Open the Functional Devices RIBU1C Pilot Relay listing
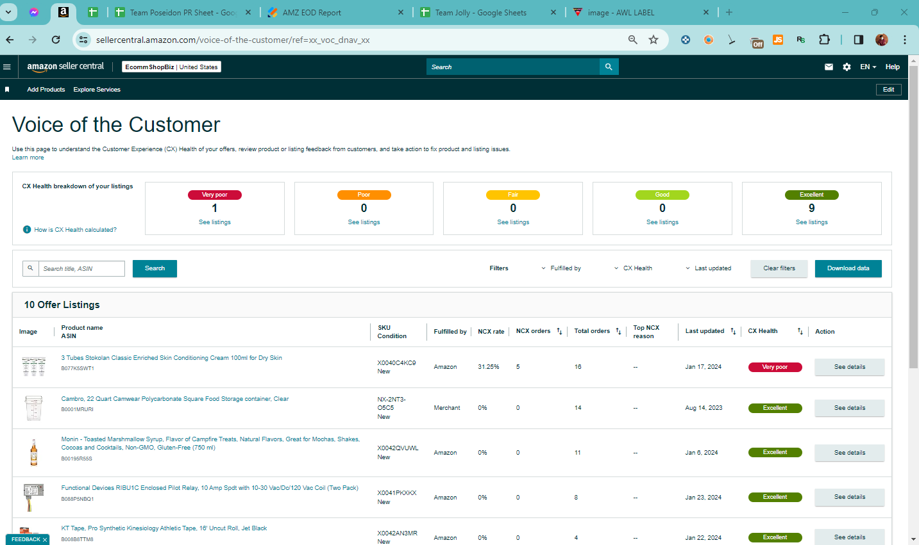Image resolution: width=919 pixels, height=545 pixels. pos(210,488)
